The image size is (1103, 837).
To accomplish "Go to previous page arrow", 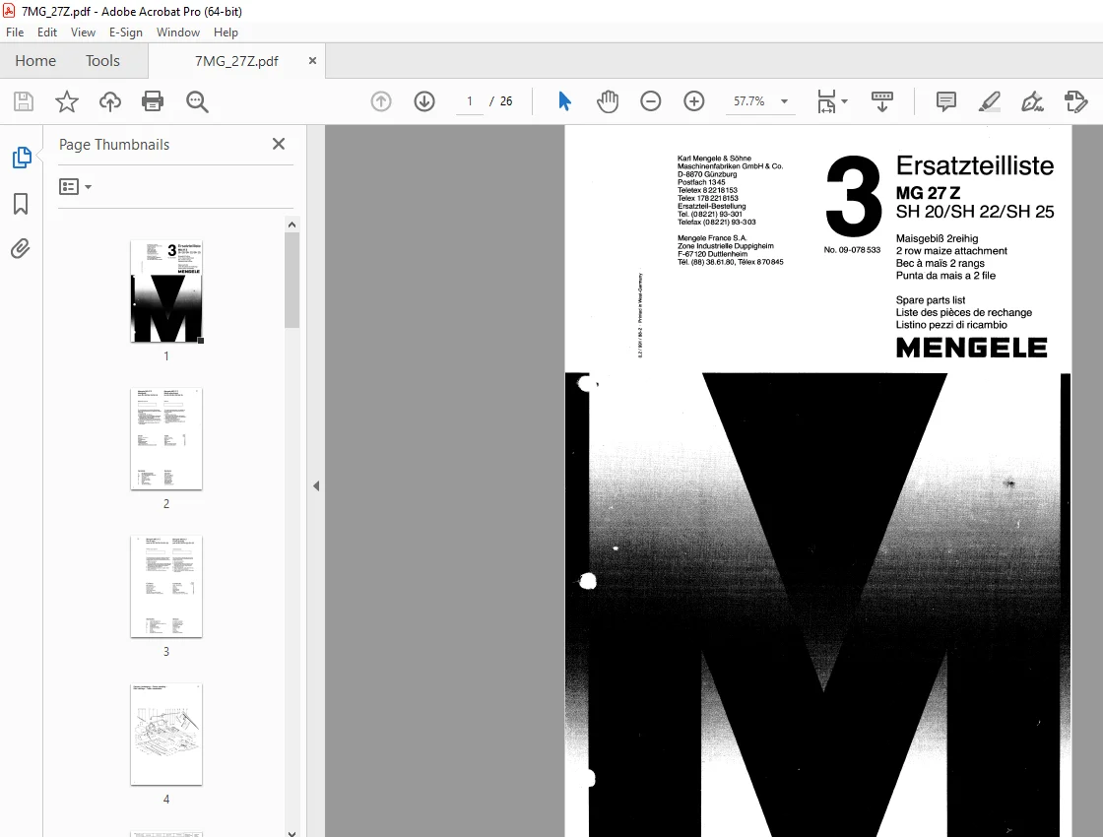I will pos(380,101).
